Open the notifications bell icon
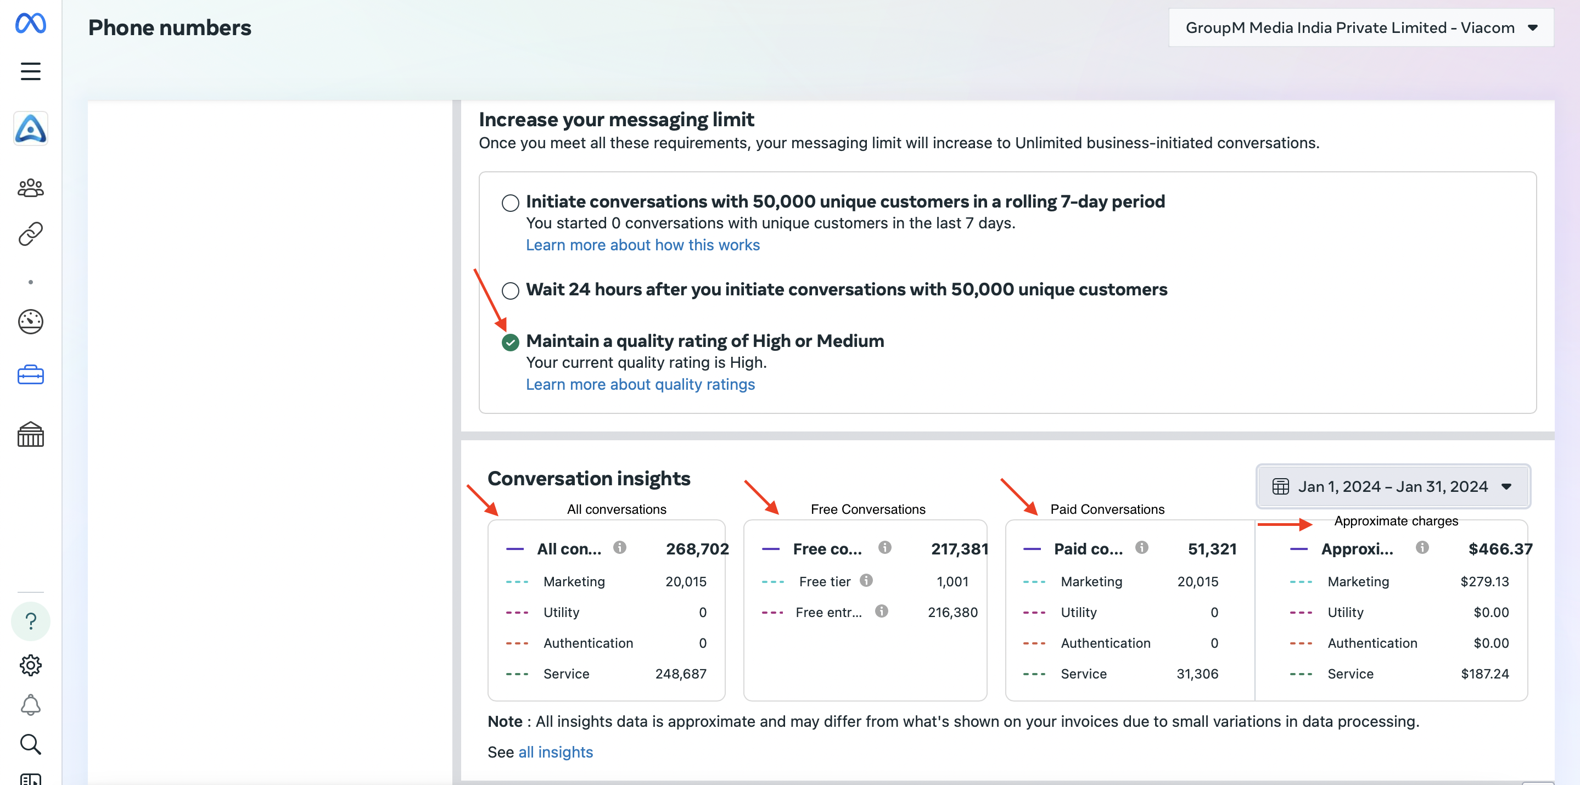Image resolution: width=1580 pixels, height=785 pixels. pos(31,705)
